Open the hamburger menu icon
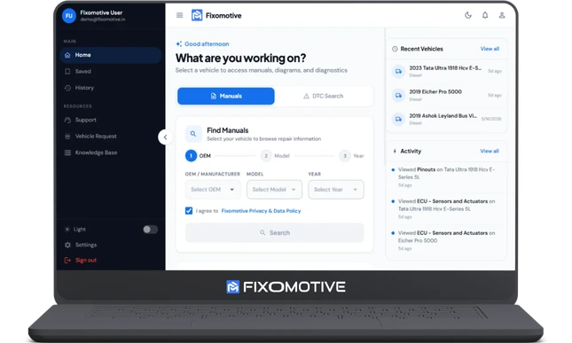The image size is (572, 343). (x=179, y=15)
